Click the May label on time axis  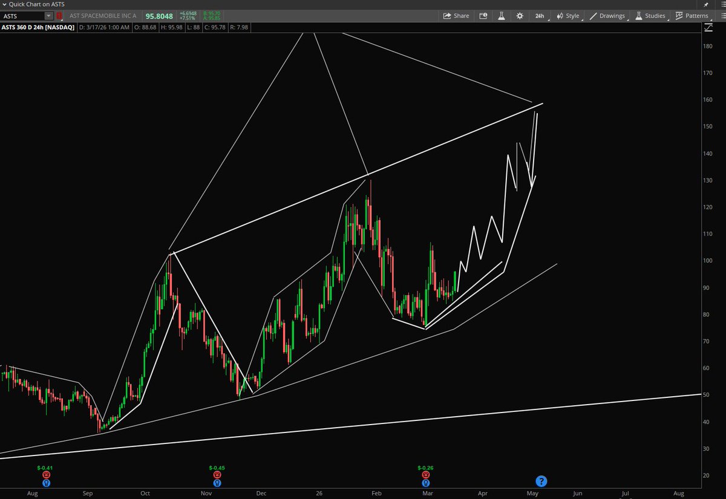[534, 494]
